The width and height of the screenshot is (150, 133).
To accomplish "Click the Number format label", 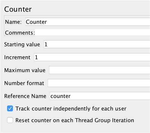I will 24,83.
